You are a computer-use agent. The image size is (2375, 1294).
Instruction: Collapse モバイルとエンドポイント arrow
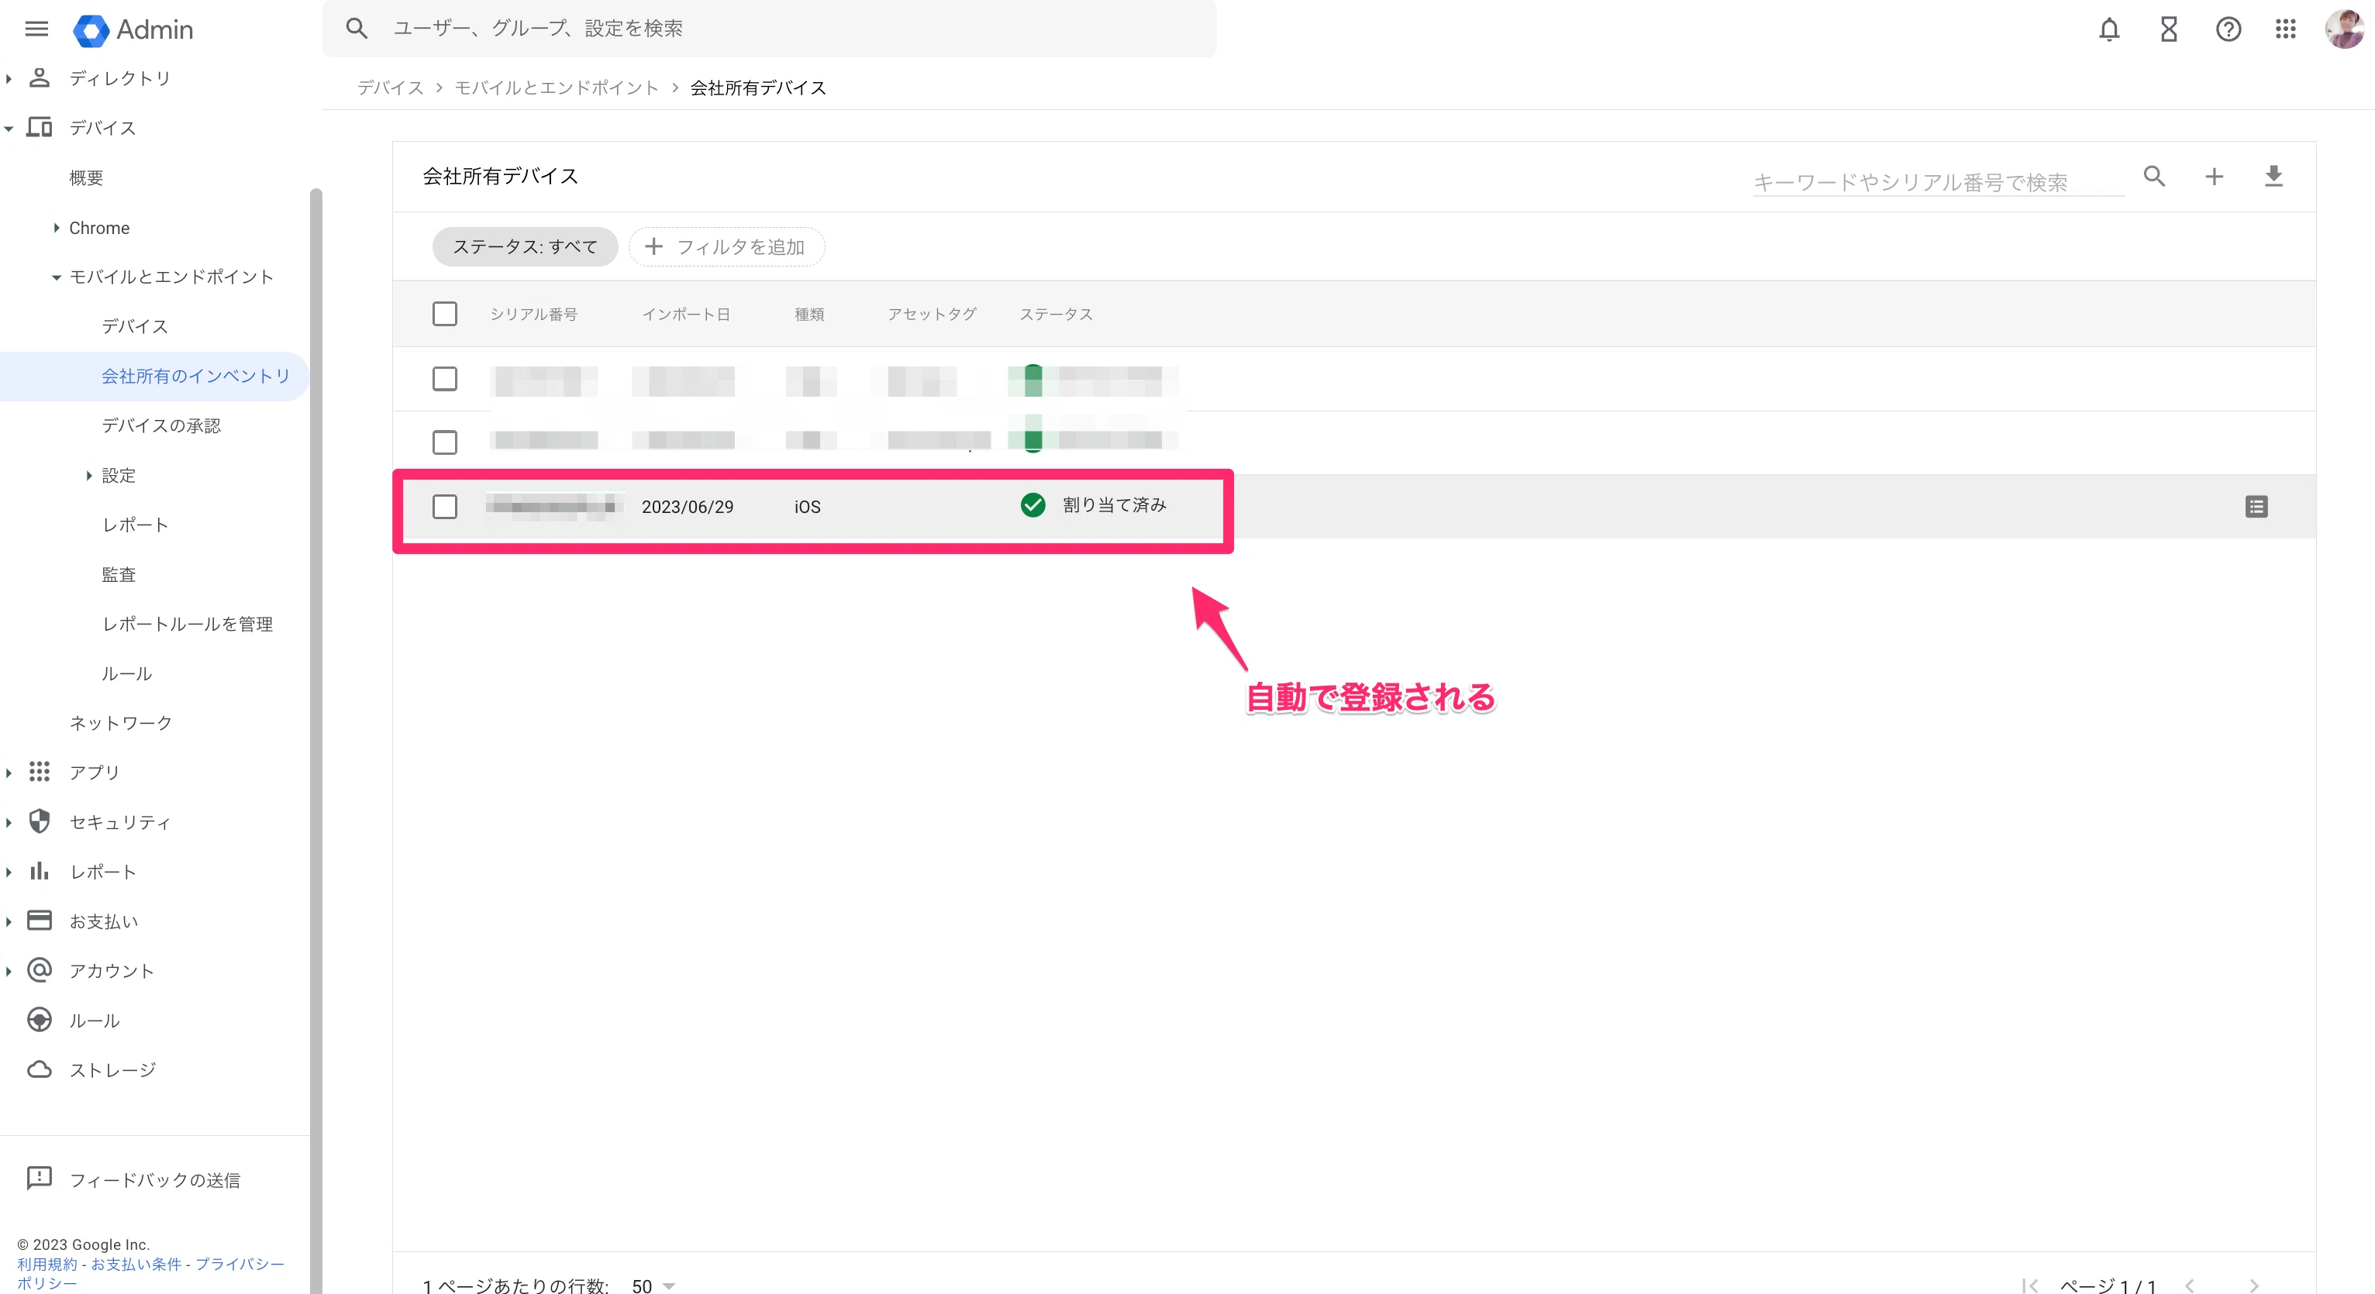click(57, 277)
